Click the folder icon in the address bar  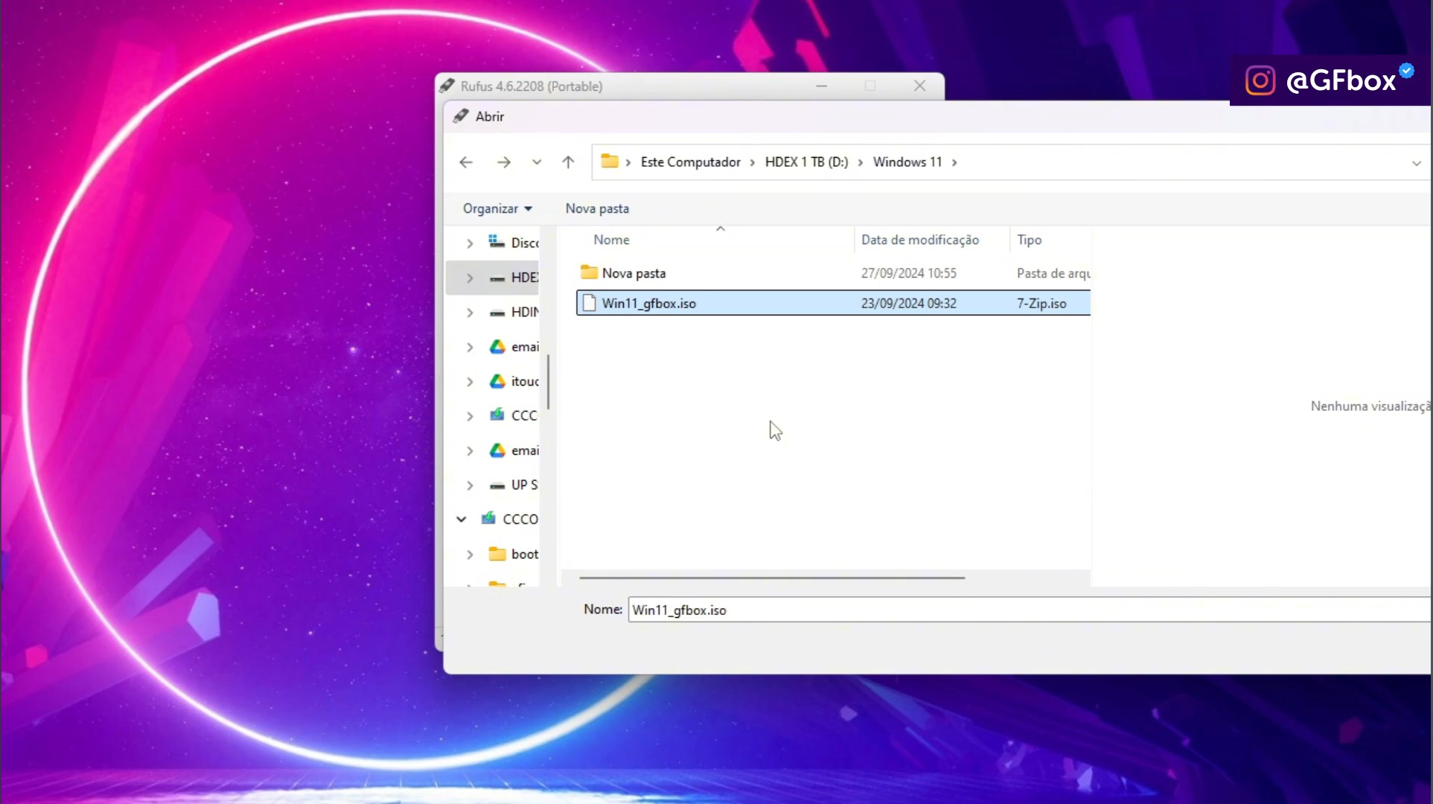pyautogui.click(x=610, y=162)
